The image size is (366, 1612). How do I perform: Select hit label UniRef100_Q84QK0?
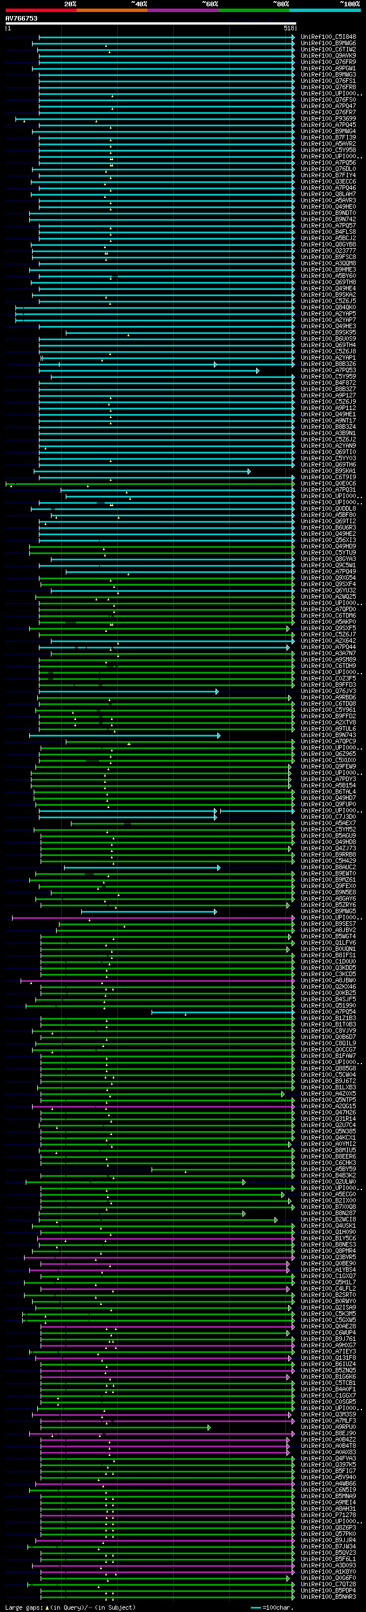pyautogui.click(x=328, y=307)
